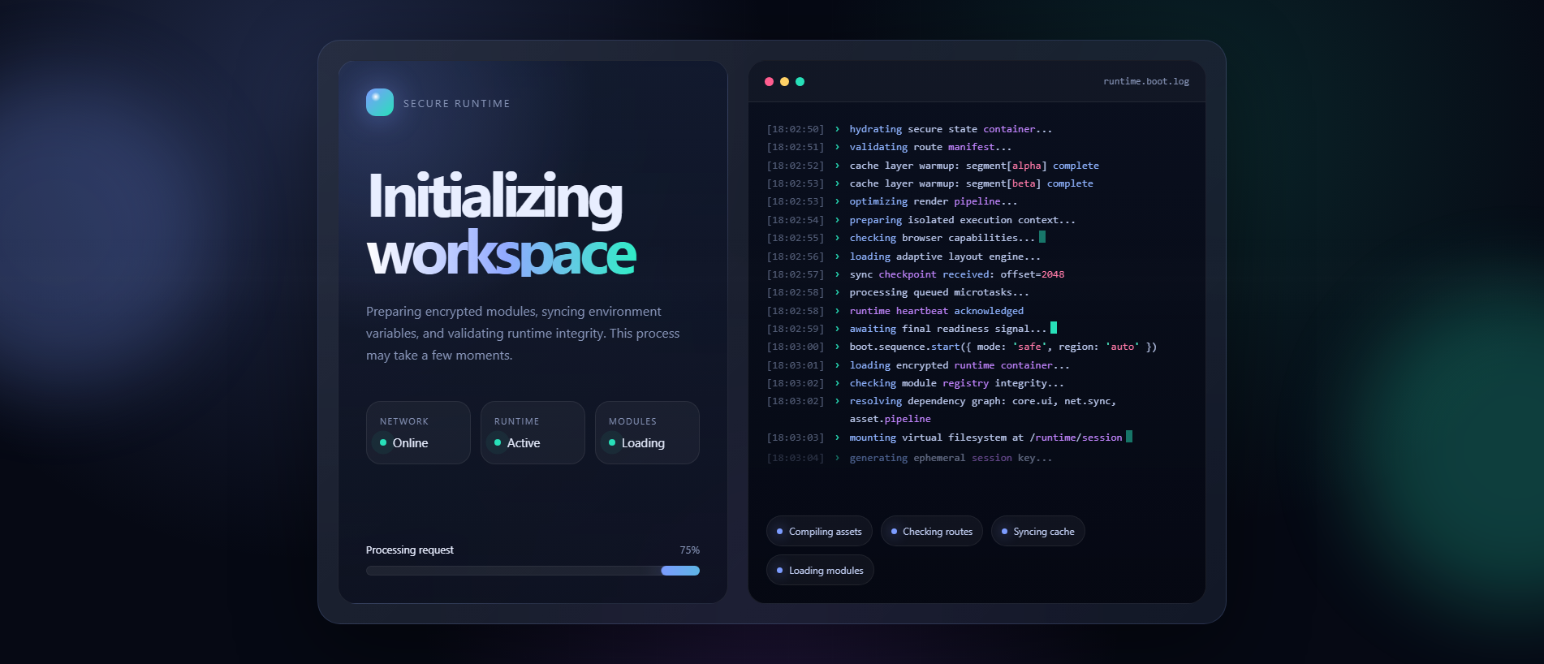Click the [18:02:50] timestamp
Screen dimensions: 1544x664
795,129
